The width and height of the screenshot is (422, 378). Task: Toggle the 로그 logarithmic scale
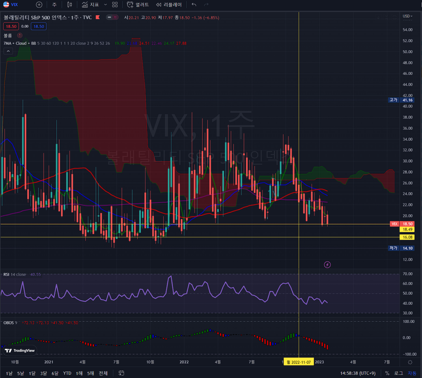tap(398, 373)
